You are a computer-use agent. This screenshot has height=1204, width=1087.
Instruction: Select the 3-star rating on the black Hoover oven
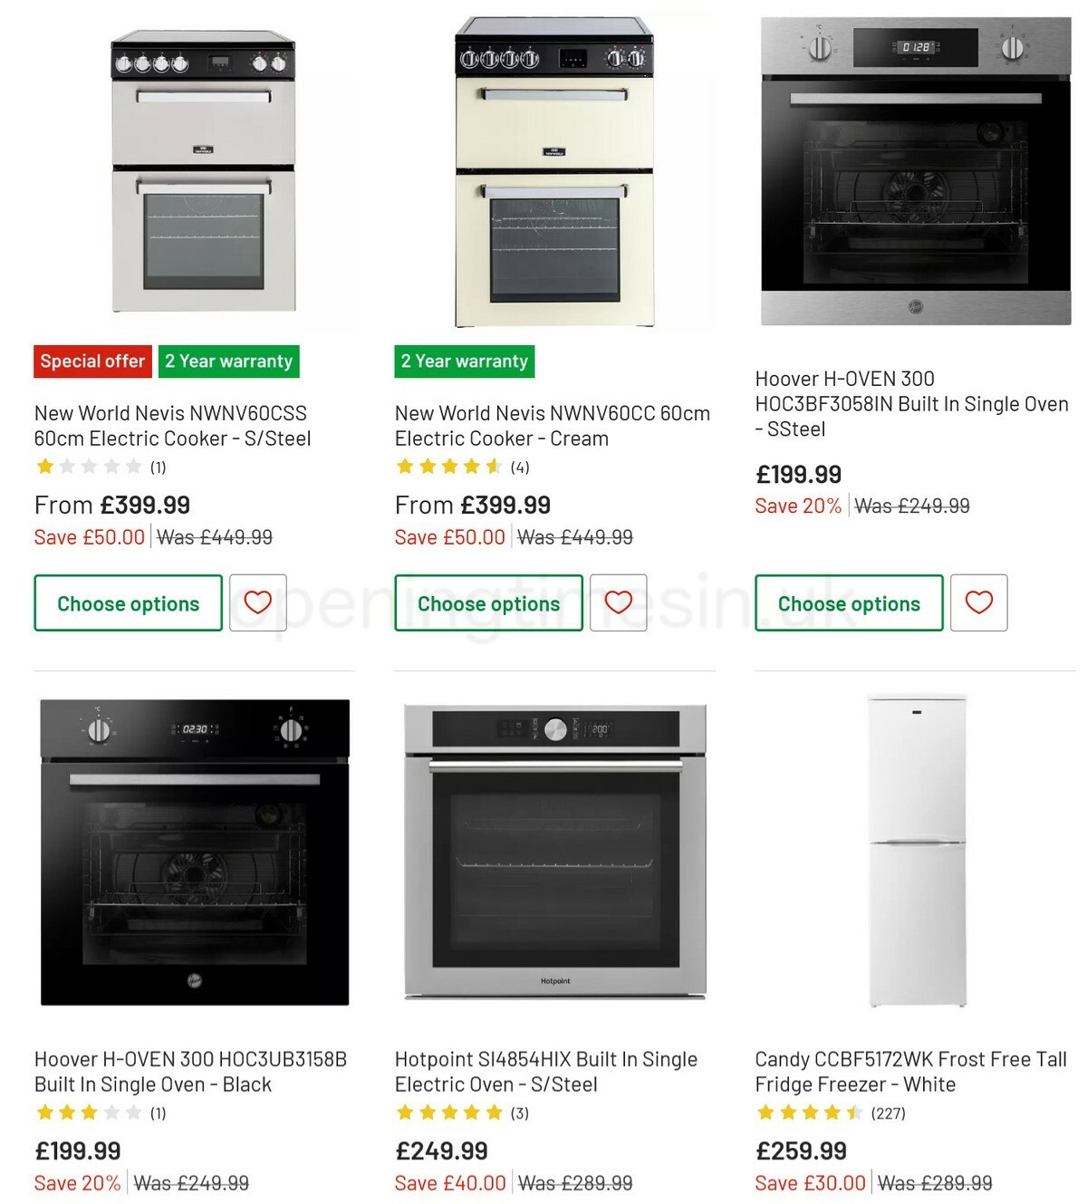pyautogui.click(x=88, y=1112)
